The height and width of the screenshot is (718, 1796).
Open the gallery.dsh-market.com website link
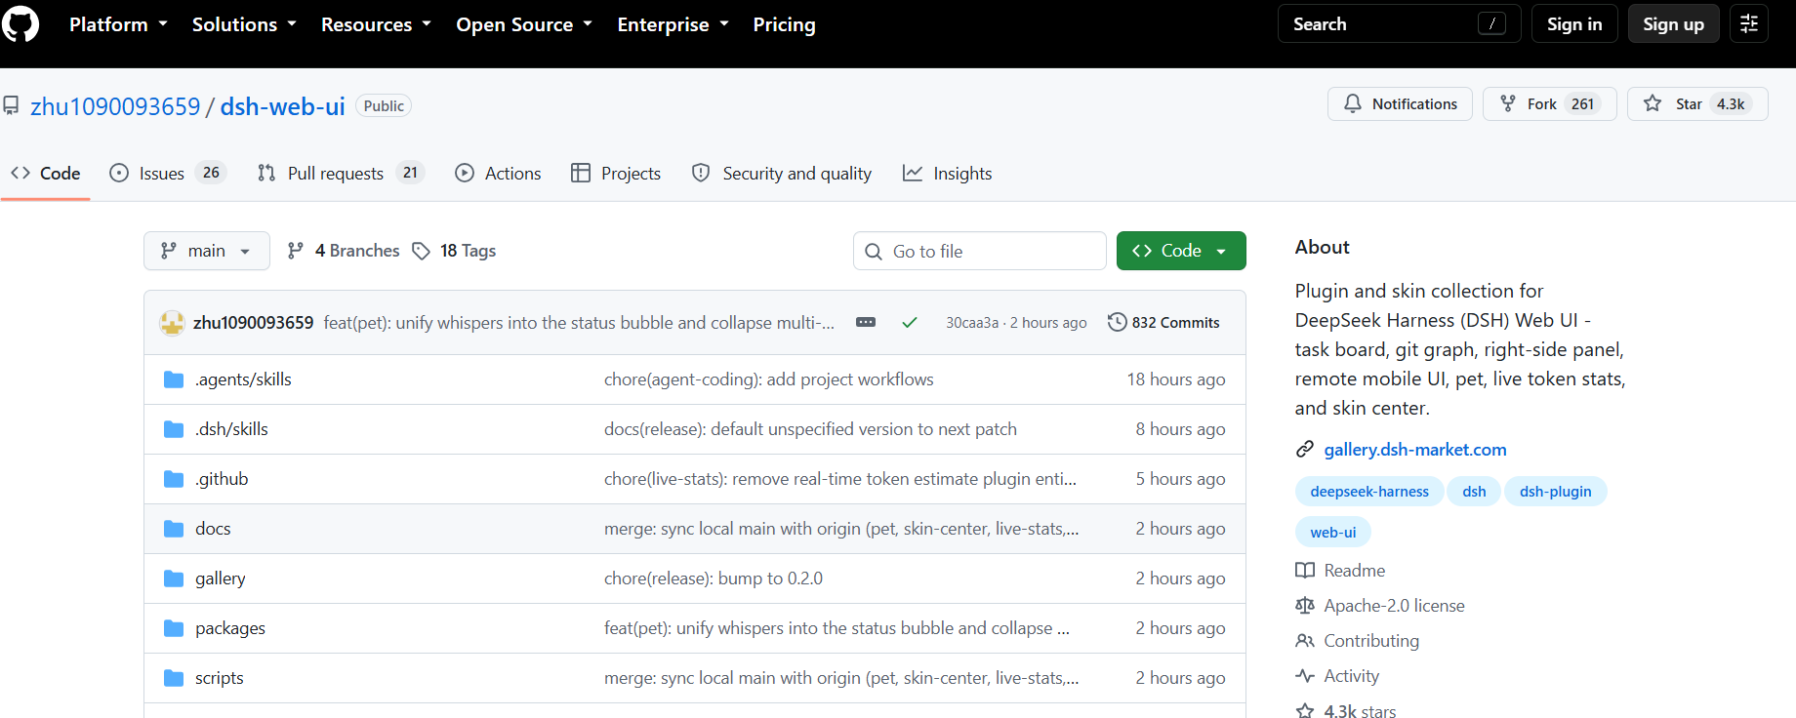pyautogui.click(x=1415, y=450)
